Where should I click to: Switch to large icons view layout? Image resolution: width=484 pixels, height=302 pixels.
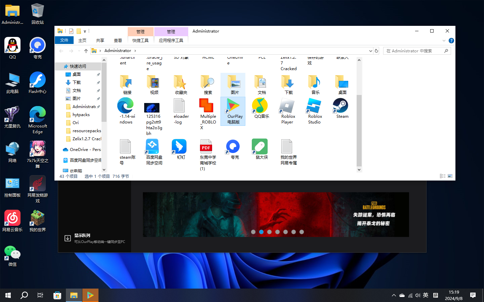pos(450,176)
